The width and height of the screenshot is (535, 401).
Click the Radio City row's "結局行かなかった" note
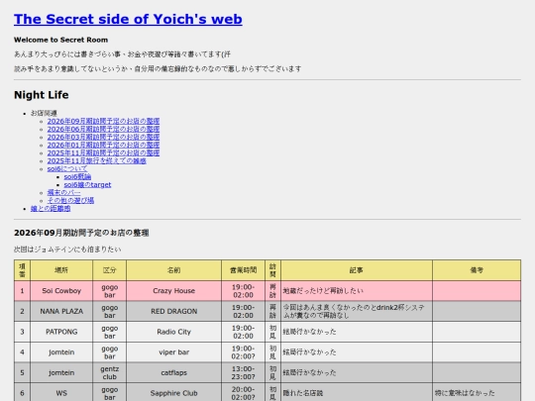coord(357,332)
